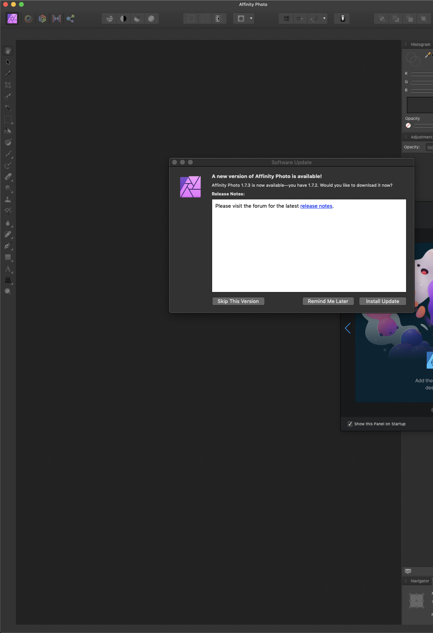Select the Flood Fill bucket tool
This screenshot has height=633, width=433.
[x=8, y=131]
